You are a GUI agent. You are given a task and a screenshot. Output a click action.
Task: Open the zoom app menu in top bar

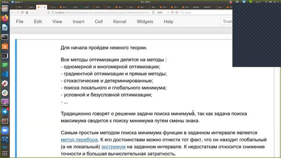pyautogui.click(x=17, y=2)
